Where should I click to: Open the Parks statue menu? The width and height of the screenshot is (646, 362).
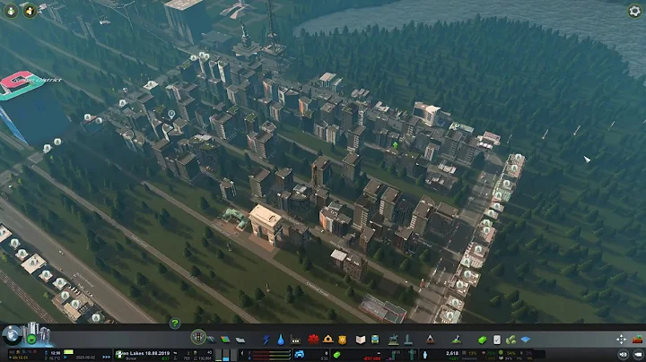click(x=393, y=339)
